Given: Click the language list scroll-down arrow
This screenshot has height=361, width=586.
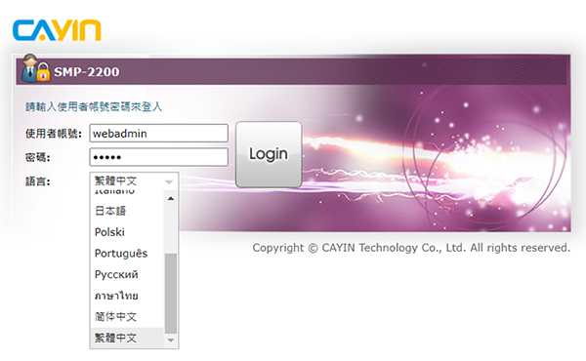Looking at the screenshot, I should (171, 341).
